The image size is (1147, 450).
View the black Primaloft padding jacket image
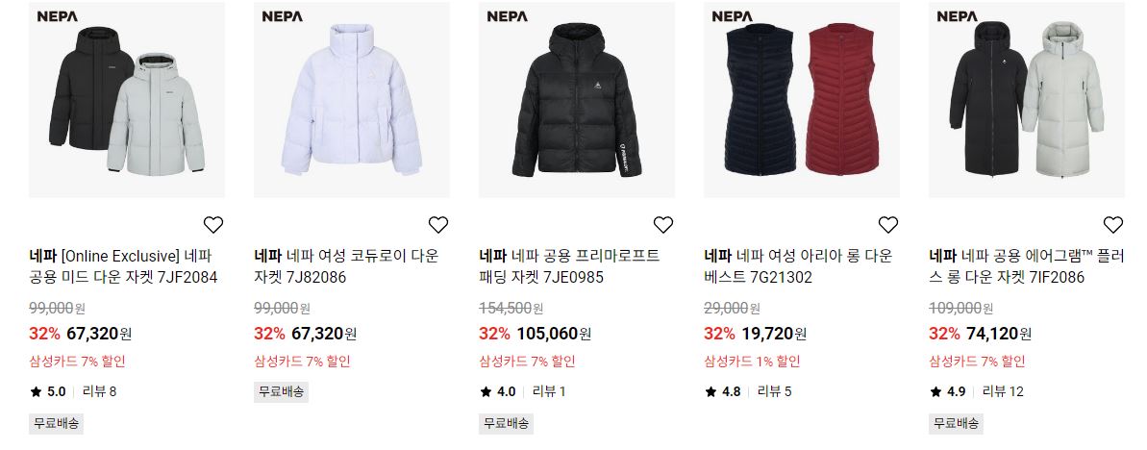pos(577,99)
